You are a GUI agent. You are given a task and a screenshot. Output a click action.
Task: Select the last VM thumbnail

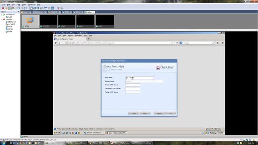tap(105, 21)
